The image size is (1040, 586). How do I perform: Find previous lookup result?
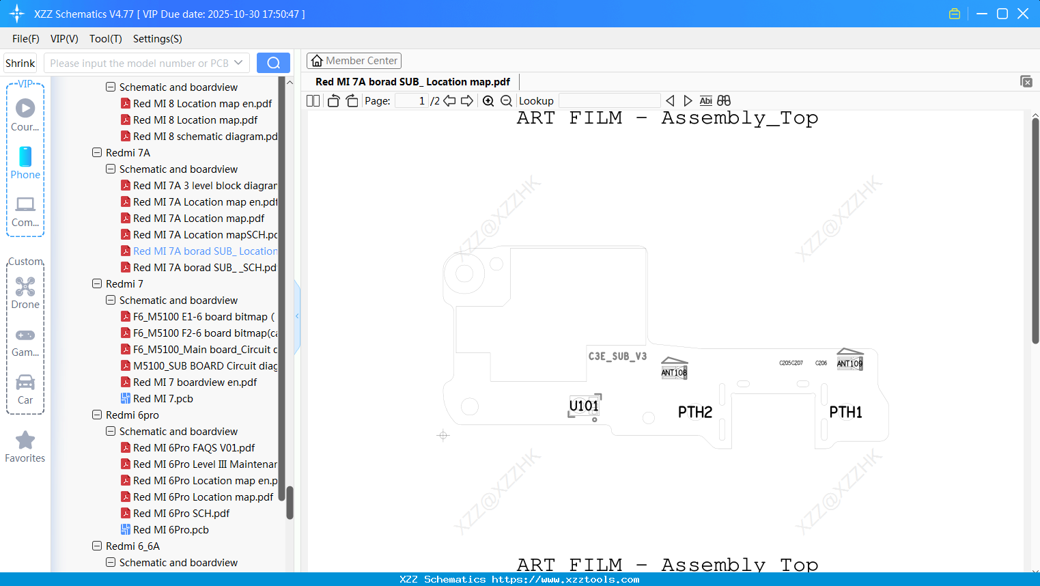pos(670,101)
